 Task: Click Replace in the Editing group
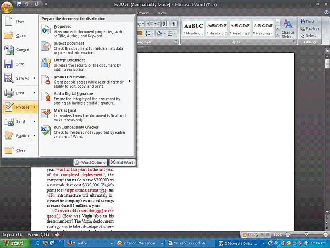coord(309,29)
